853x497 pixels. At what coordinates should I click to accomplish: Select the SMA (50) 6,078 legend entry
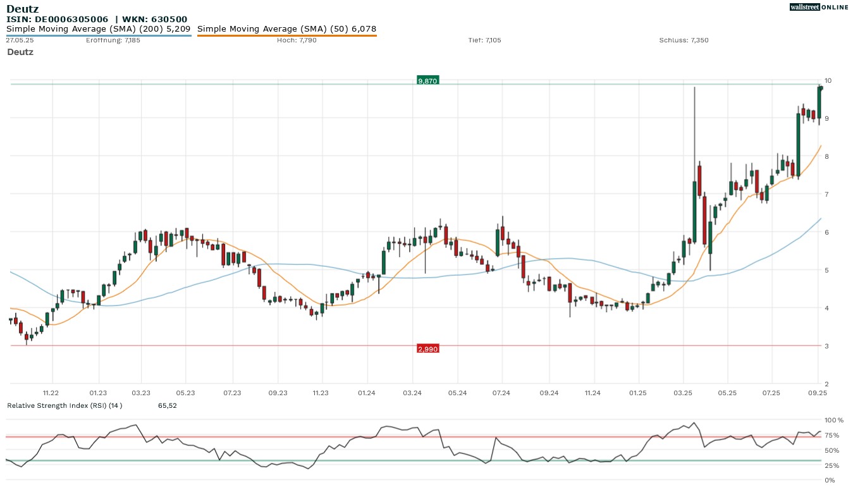coord(287,29)
